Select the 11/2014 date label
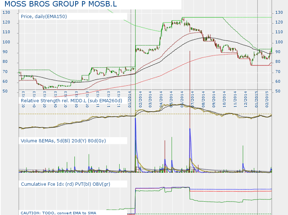This screenshot has width=288, height=215. coord(235,99)
